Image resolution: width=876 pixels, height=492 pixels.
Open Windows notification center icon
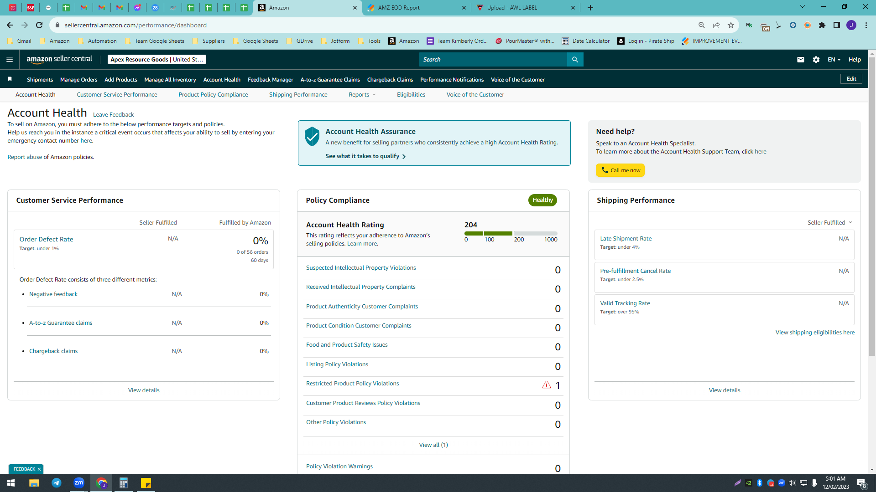(861, 483)
